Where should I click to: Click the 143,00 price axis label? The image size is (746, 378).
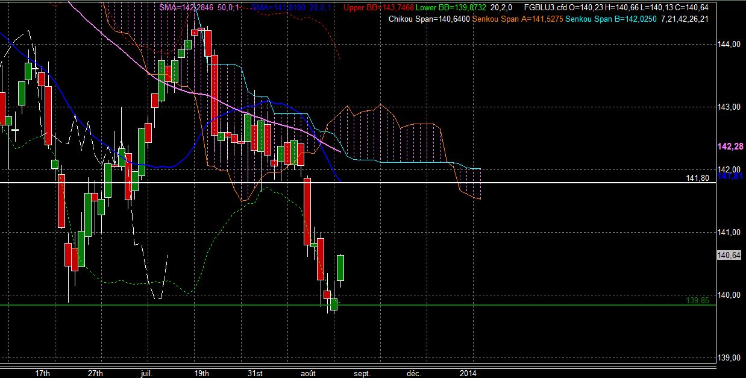pyautogui.click(x=730, y=107)
